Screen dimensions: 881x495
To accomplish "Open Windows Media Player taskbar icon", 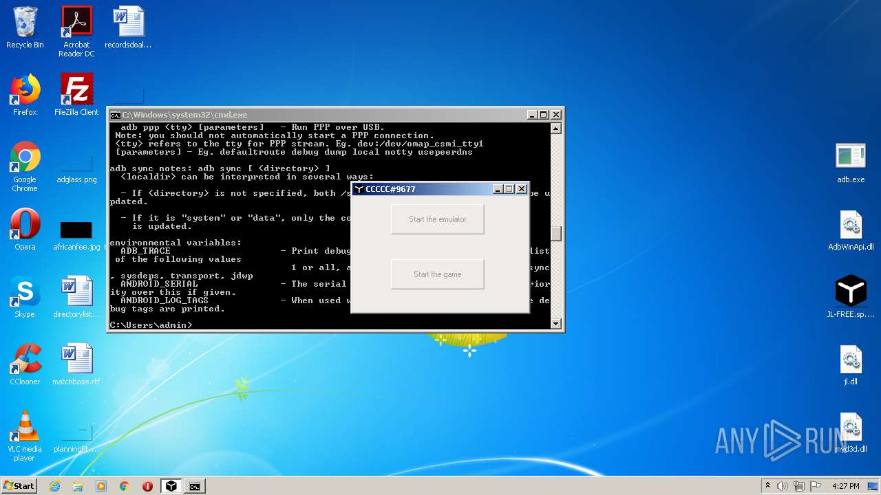I will (x=101, y=486).
